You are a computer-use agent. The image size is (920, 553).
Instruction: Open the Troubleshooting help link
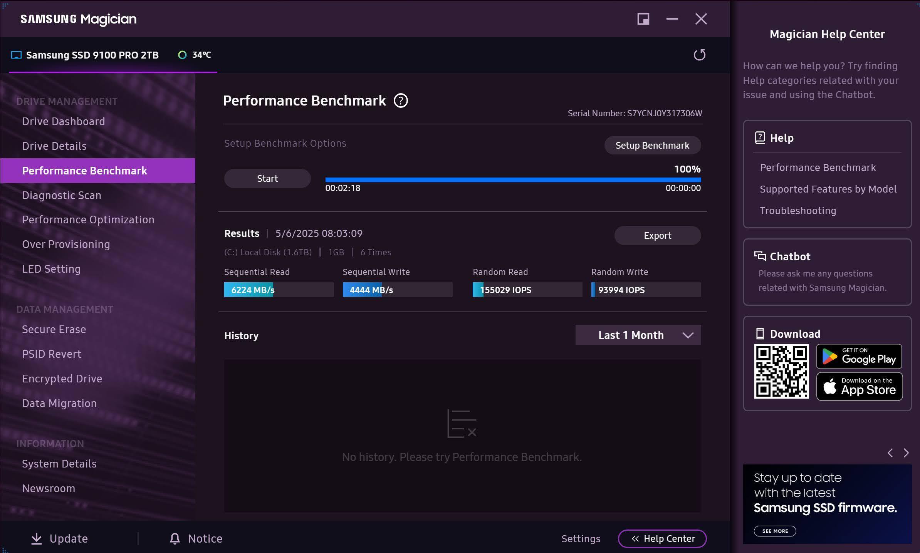(798, 211)
